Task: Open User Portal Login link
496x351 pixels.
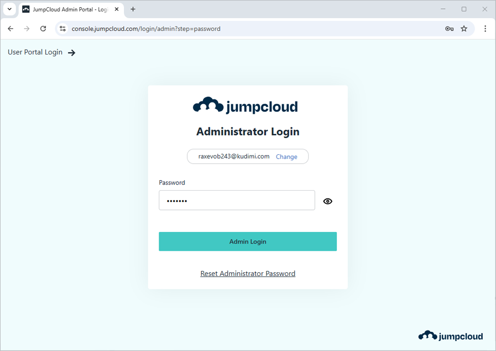Action: (x=35, y=52)
